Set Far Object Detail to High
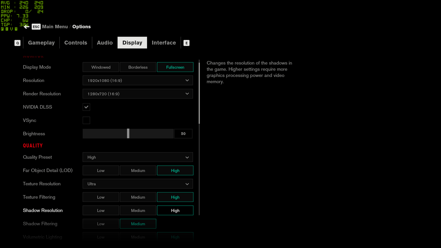The width and height of the screenshot is (441, 248). 175,170
